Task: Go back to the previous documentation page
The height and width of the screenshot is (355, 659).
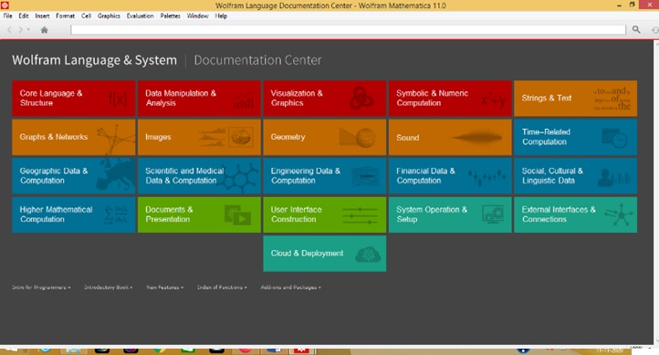Action: pyautogui.click(x=9, y=30)
